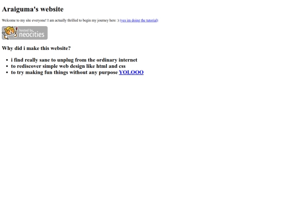Click the 'unplug from the ordinary internet' list item
Viewport: 293px width, 220px height.
click(x=74, y=60)
